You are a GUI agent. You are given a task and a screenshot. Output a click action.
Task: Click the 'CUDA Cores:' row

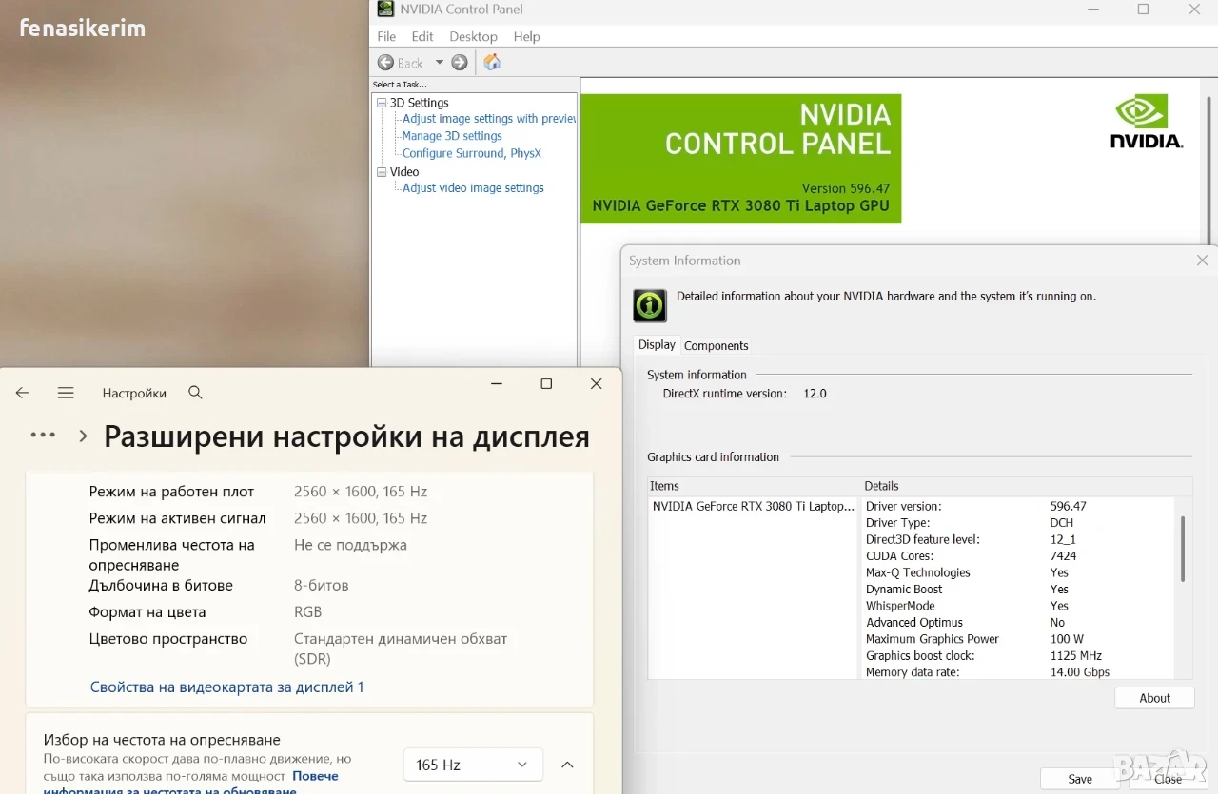pyautogui.click(x=1018, y=556)
